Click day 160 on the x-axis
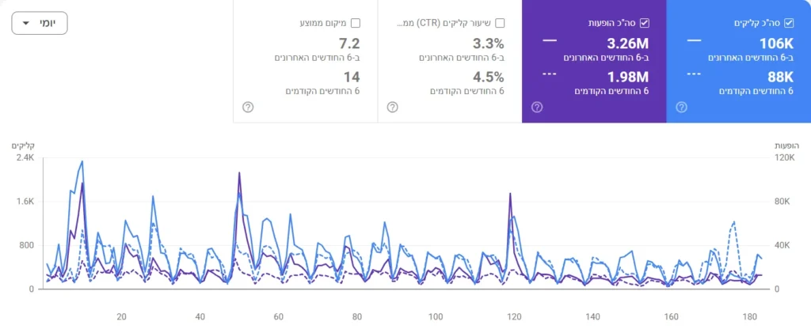The height and width of the screenshot is (329, 811). click(x=672, y=316)
